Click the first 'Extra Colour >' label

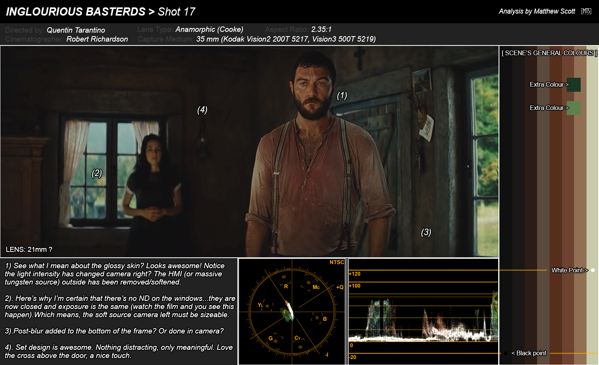pos(549,84)
